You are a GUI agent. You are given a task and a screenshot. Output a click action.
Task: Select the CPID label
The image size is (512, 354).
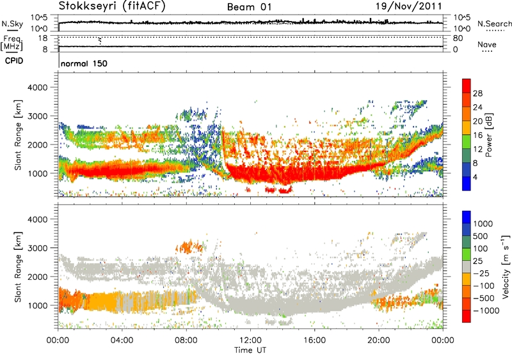[x=14, y=61]
